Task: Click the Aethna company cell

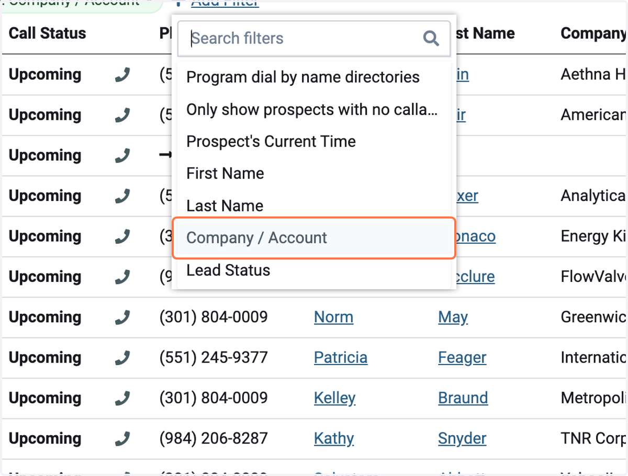Action: point(594,74)
